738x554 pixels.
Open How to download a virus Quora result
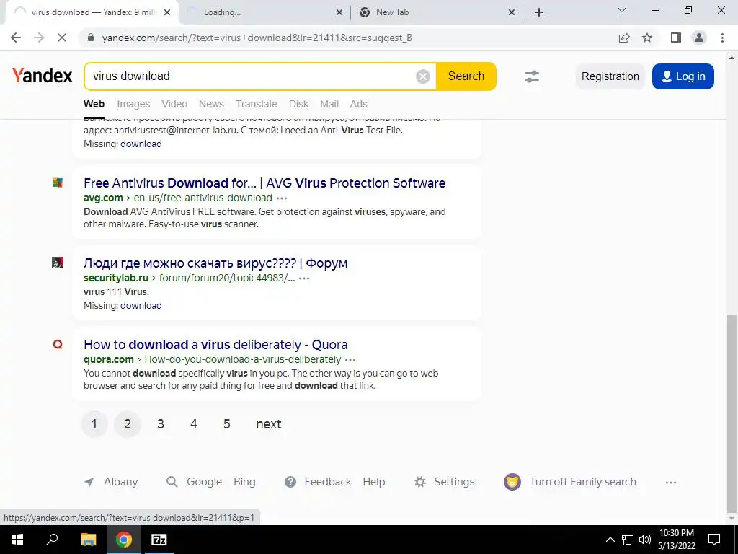[x=215, y=344]
